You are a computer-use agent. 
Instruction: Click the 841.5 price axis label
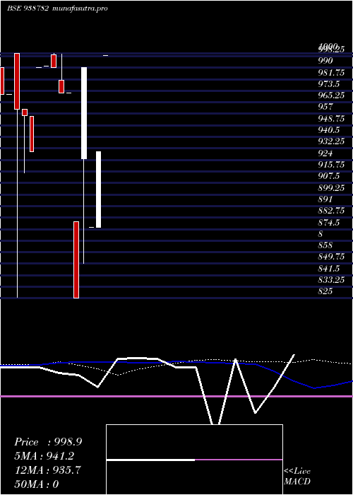click(328, 268)
